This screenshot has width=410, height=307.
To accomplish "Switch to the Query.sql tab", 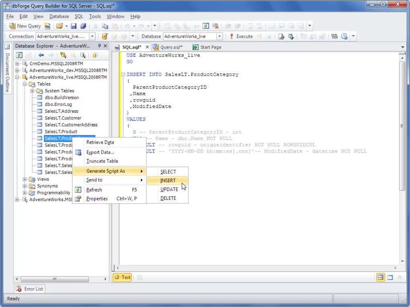I will coord(168,47).
